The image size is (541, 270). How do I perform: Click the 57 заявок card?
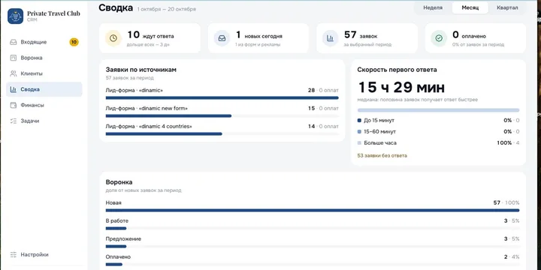click(367, 38)
